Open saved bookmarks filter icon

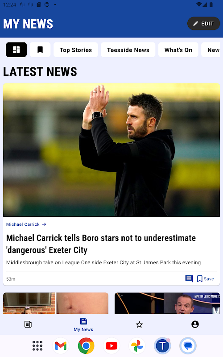pyautogui.click(x=40, y=50)
